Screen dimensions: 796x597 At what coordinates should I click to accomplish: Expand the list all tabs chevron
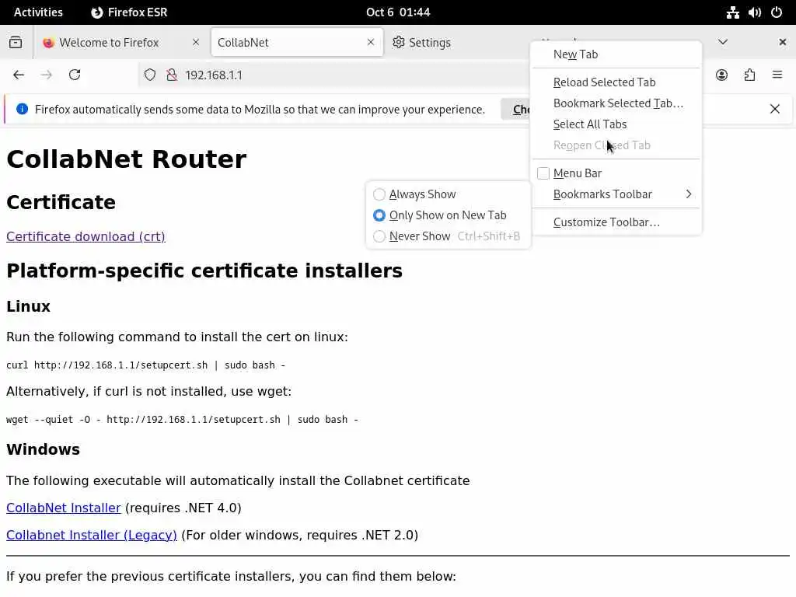pyautogui.click(x=723, y=42)
